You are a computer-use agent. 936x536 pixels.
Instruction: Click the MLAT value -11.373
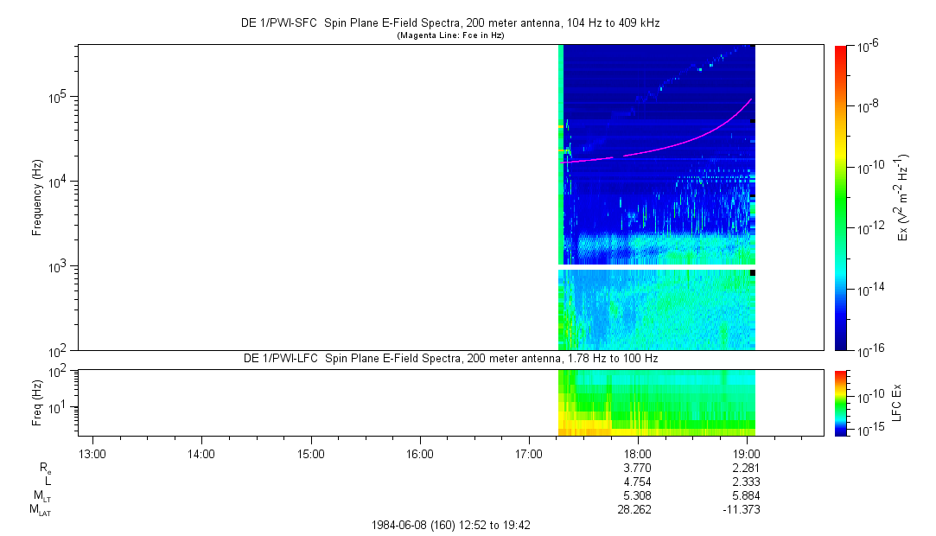pos(743,510)
